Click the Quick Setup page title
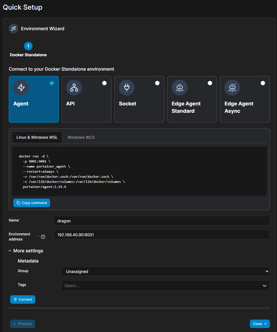 (23, 7)
